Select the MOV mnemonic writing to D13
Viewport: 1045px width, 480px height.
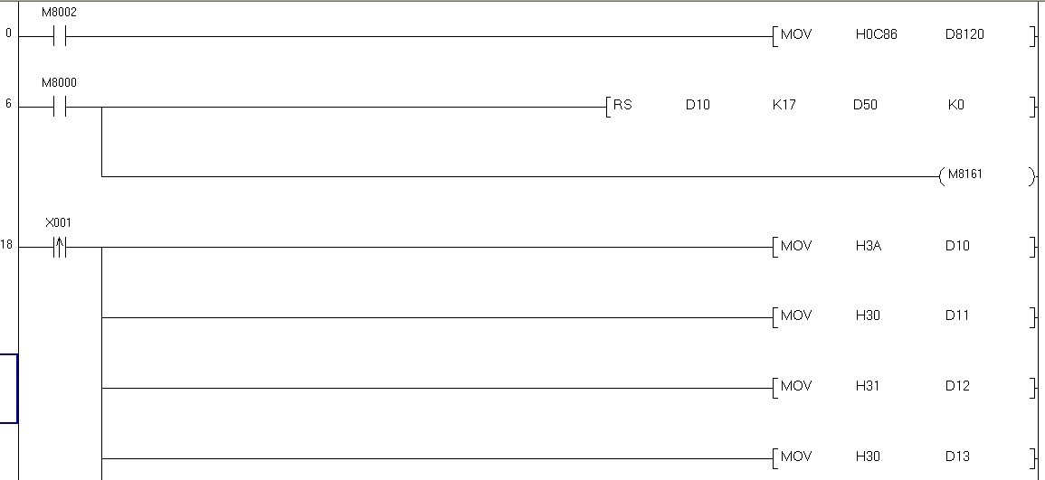click(796, 456)
